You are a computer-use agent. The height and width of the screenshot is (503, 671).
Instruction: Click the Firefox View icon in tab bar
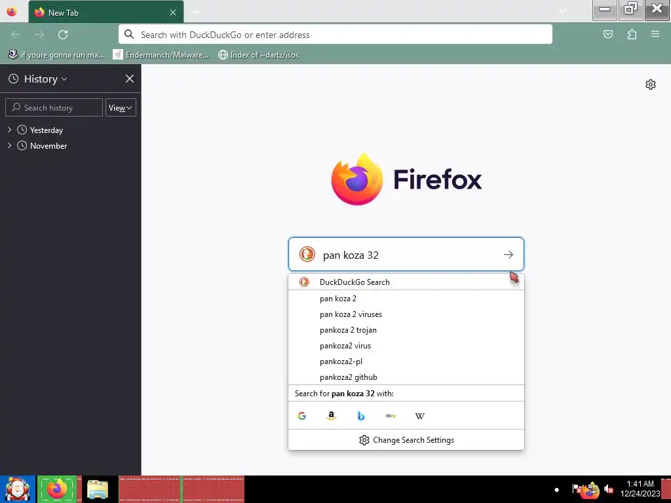[x=12, y=12]
